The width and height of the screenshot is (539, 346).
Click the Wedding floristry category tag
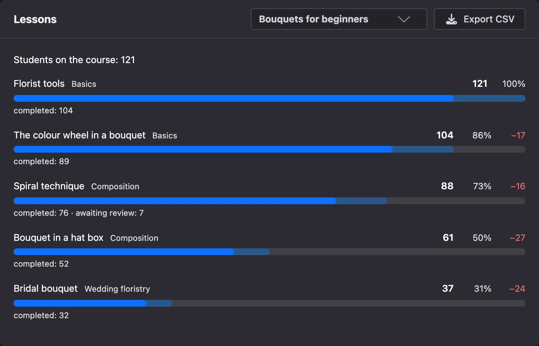point(117,289)
